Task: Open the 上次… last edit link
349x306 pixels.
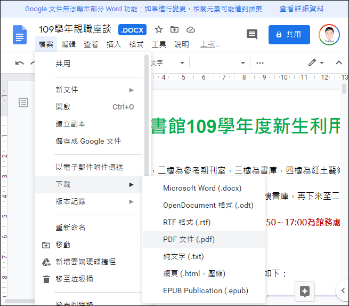Action: (210, 44)
